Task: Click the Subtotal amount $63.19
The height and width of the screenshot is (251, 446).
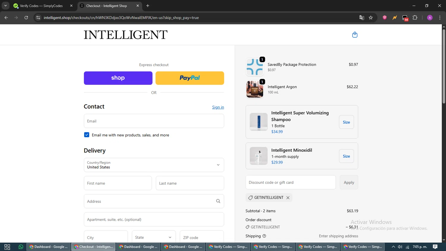Action: 352,211
